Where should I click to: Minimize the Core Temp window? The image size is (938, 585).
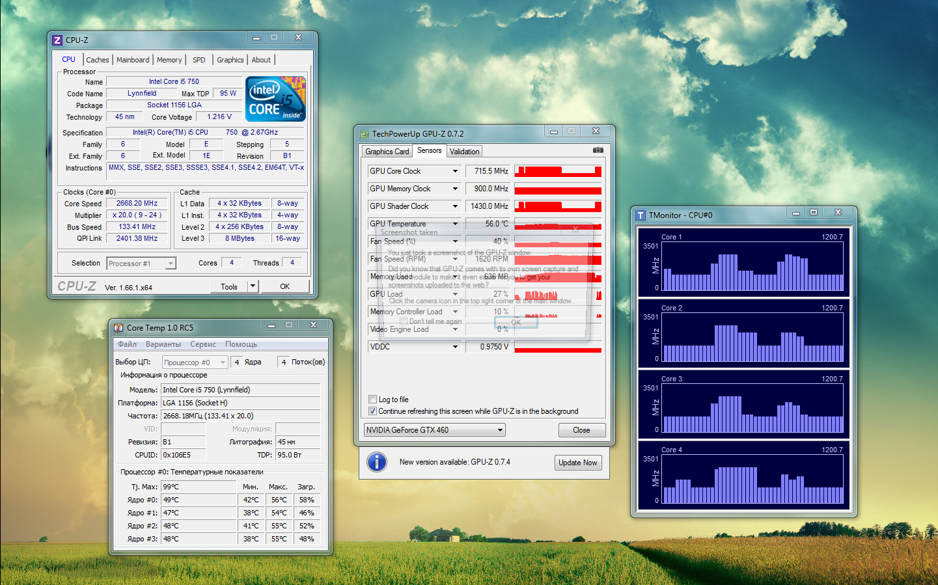(x=271, y=325)
